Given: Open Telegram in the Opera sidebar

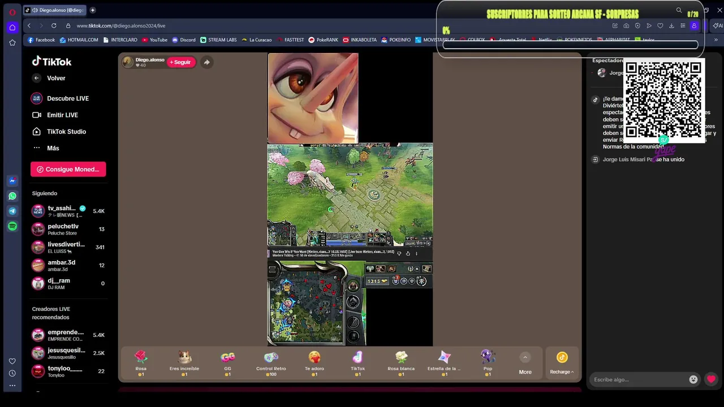Looking at the screenshot, I should click(12, 211).
